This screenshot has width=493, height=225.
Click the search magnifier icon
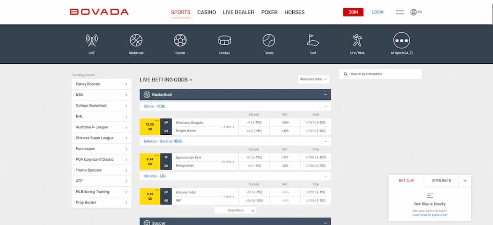point(346,74)
